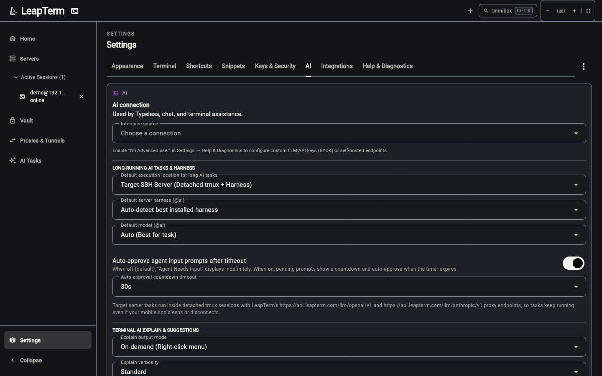Switch to the Integrations tab
Image resolution: width=602 pixels, height=376 pixels.
tap(337, 66)
